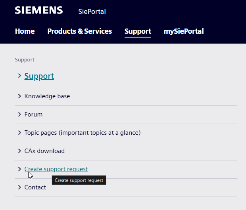This screenshot has height=210, width=246.
Task: Click the Create support request link
Action: point(56,169)
